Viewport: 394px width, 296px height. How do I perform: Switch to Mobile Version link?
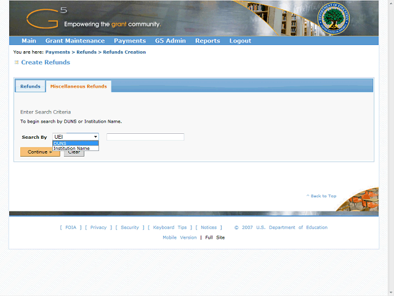point(180,237)
